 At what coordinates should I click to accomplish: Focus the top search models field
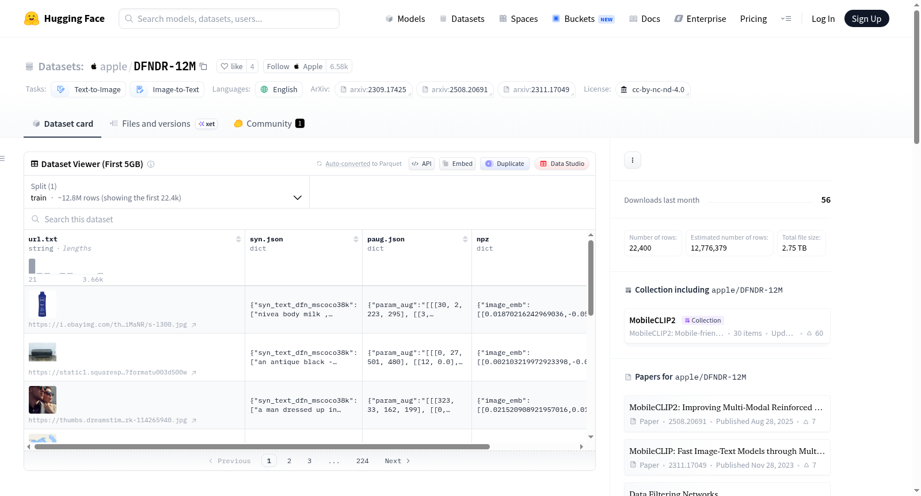[229, 18]
